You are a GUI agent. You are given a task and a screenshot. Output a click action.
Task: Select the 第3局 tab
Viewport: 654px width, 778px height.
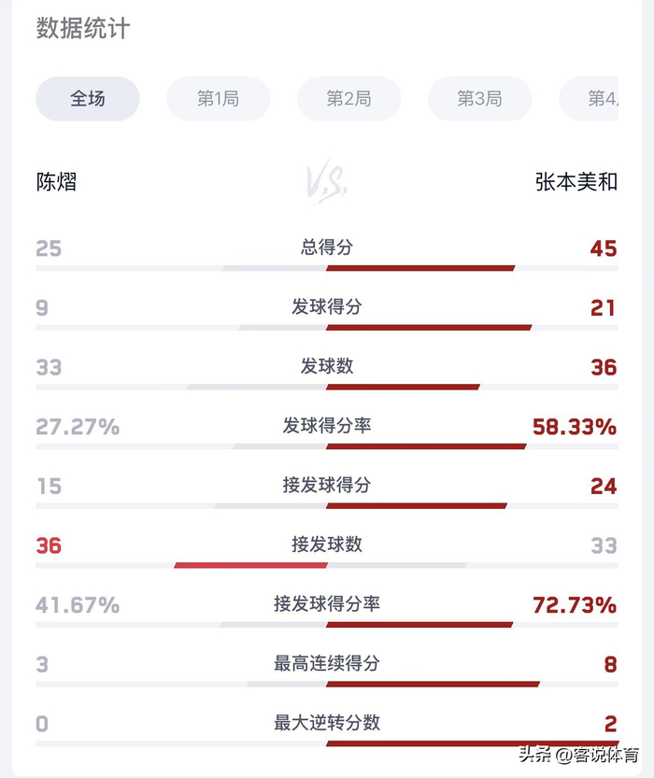tap(480, 99)
